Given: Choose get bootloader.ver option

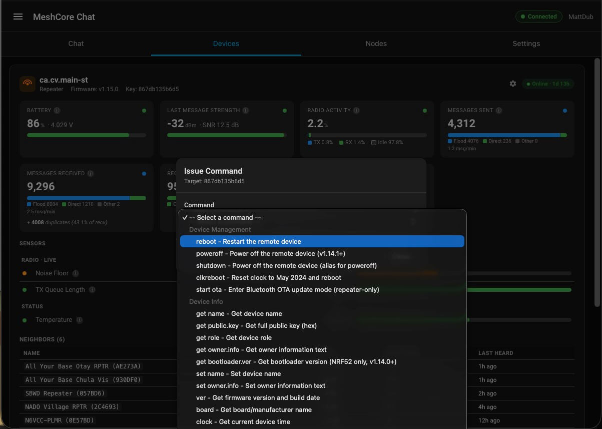Looking at the screenshot, I should [x=322, y=361].
